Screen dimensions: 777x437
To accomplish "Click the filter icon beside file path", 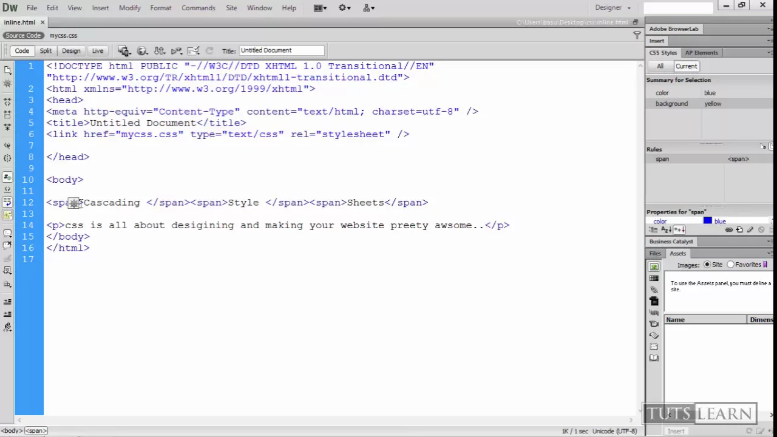I will (x=637, y=35).
